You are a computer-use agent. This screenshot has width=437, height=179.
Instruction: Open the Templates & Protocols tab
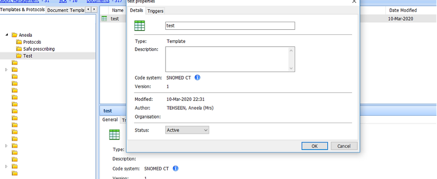[23, 10]
